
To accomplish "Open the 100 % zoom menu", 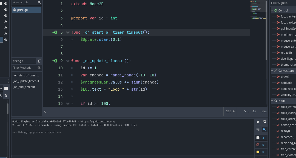I will pyautogui.click(x=230, y=111).
